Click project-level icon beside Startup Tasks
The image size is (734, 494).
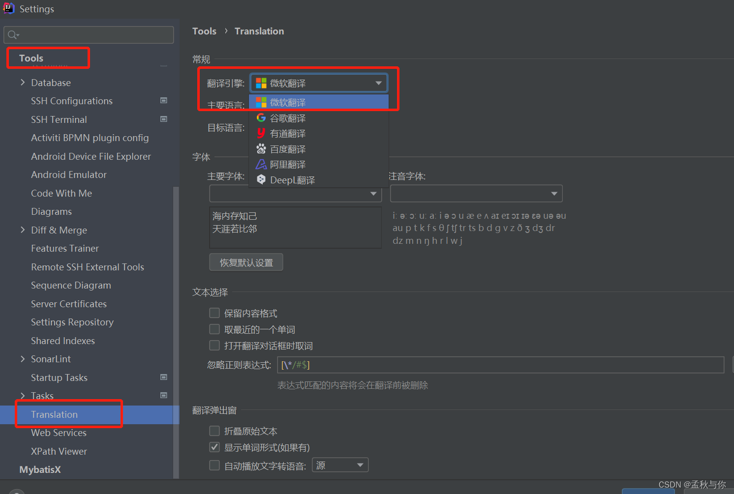pos(164,378)
